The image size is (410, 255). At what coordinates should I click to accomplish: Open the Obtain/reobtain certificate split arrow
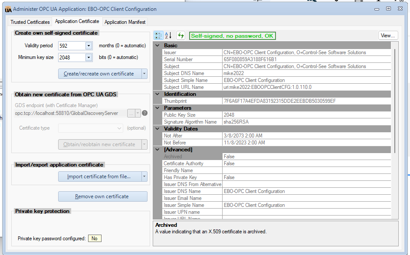pos(144,144)
